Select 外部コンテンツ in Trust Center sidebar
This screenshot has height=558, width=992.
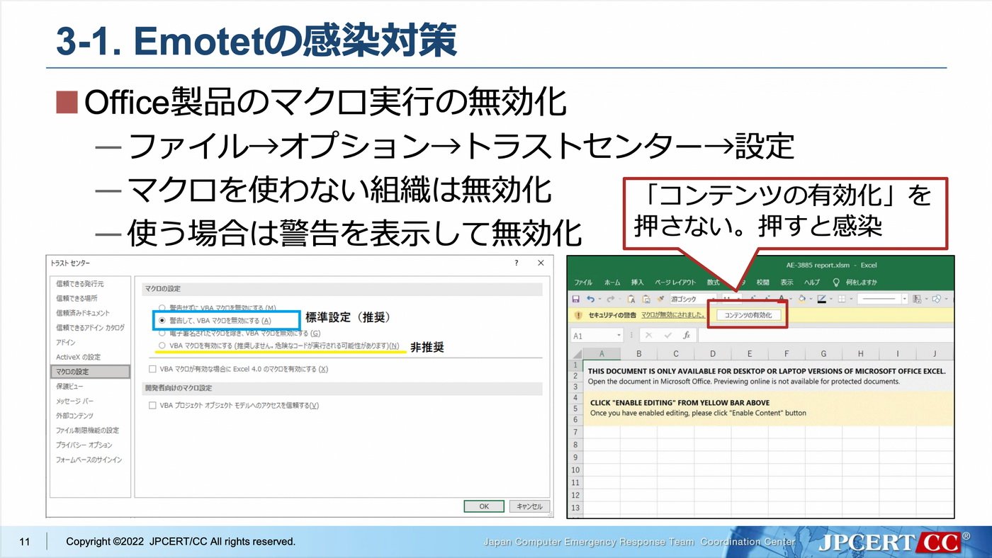74,416
